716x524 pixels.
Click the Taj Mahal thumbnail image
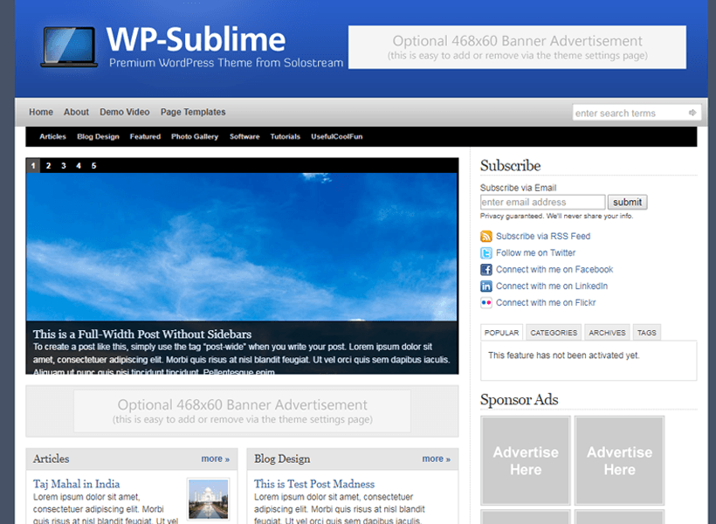click(208, 500)
